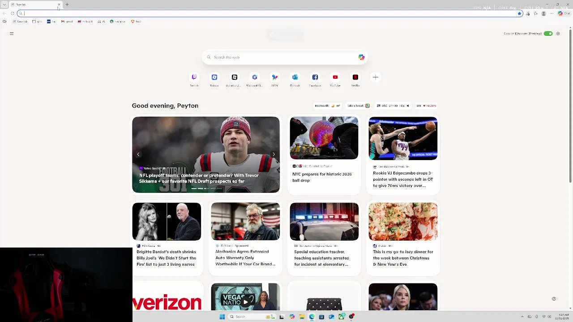Open the Facebook quick link
Image resolution: width=573 pixels, height=322 pixels.
[315, 77]
